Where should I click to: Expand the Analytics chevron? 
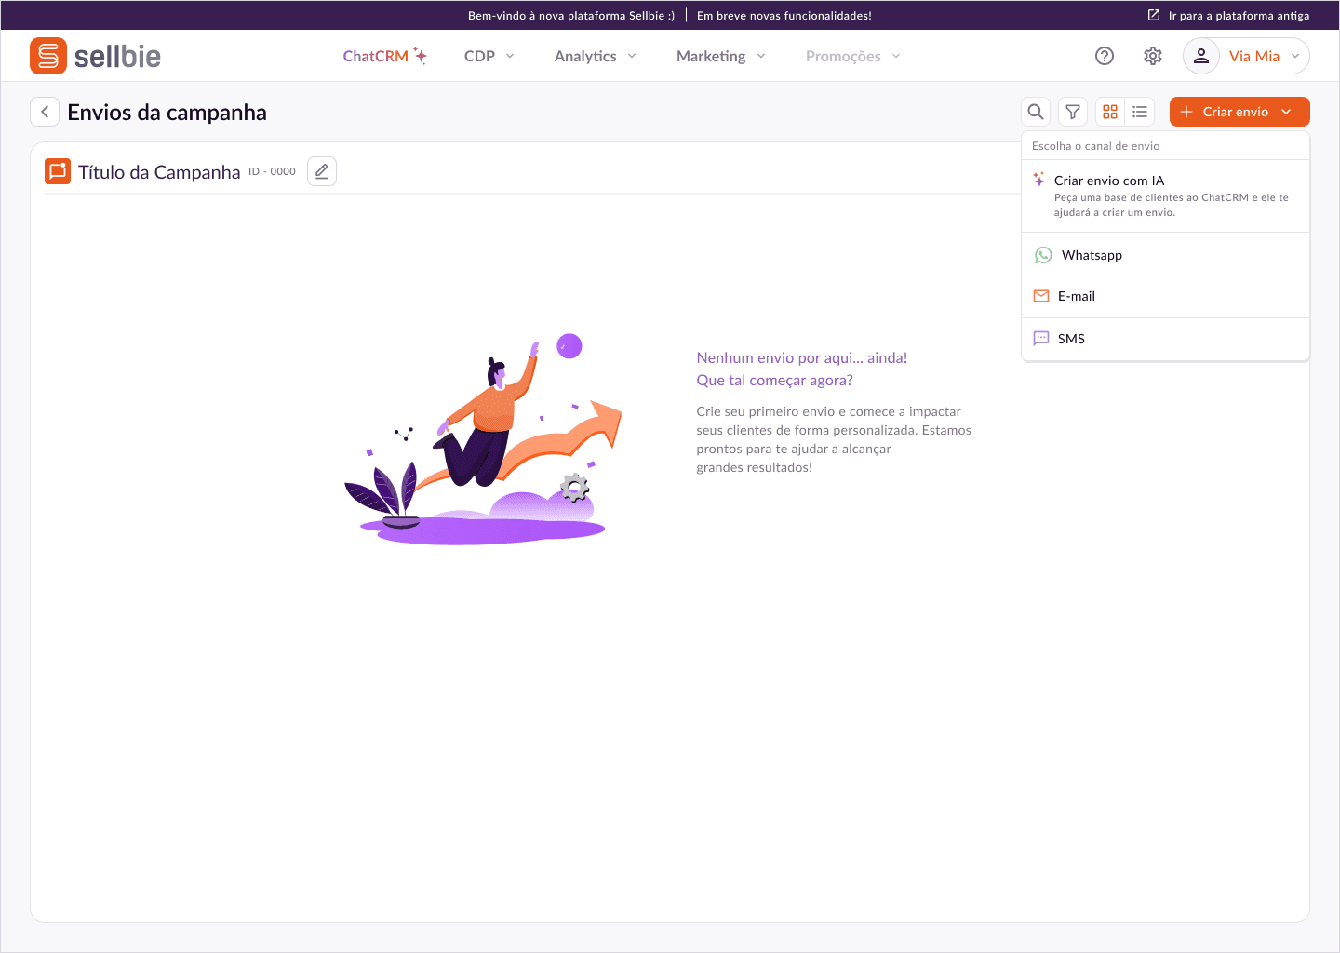pos(632,56)
